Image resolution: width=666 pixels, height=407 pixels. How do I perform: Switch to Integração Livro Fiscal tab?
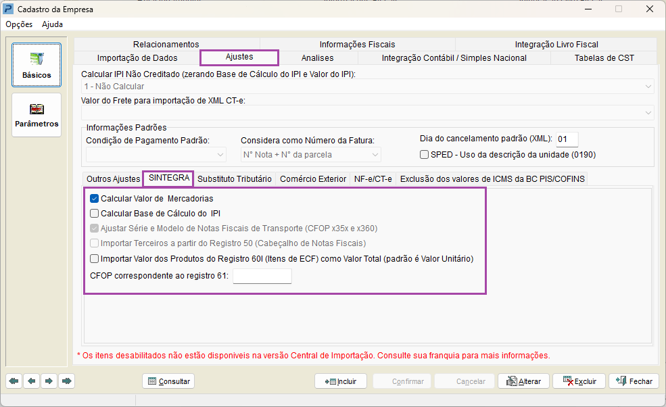point(556,44)
